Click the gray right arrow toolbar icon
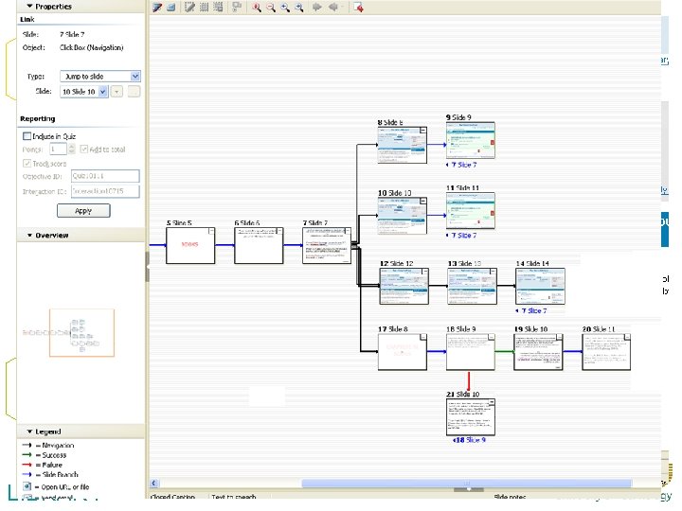 317,7
